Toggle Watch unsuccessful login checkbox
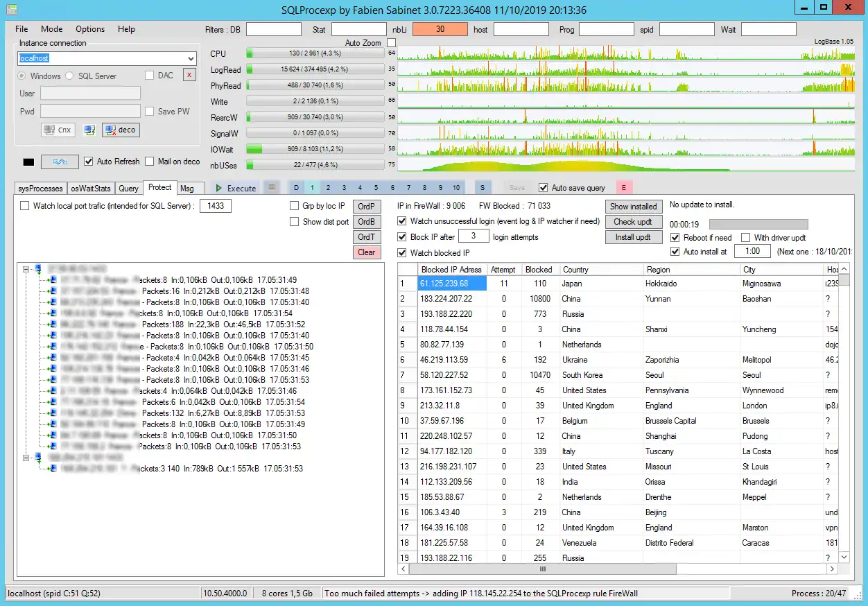Screen dimensions: 868x606 coord(402,221)
